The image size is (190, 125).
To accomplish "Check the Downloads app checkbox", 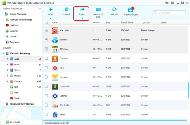I will pos(46,86).
